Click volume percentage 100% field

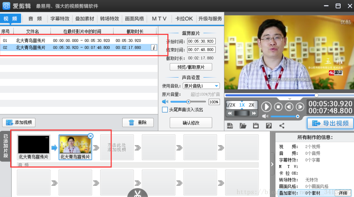(214, 102)
